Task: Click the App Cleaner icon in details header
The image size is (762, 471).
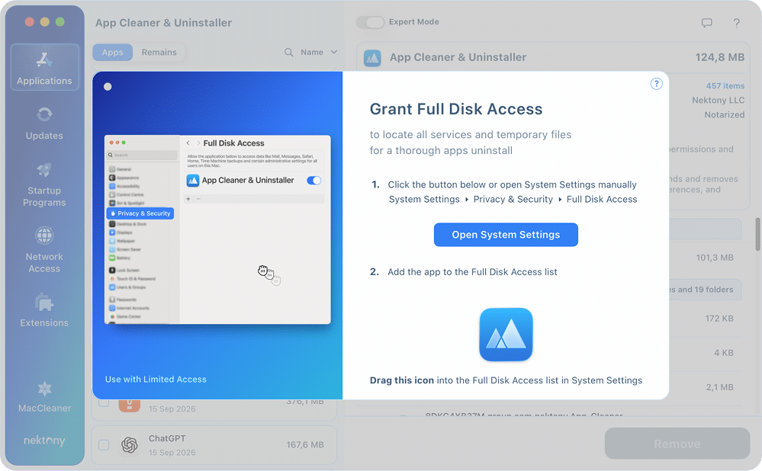Action: click(x=372, y=58)
